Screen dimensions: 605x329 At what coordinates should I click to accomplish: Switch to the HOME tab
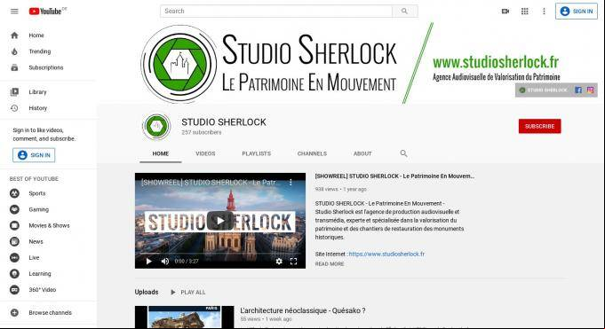[x=161, y=153]
